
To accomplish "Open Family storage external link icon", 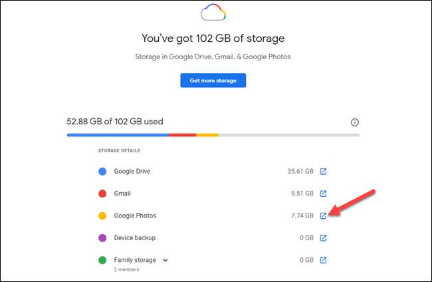I will [323, 260].
